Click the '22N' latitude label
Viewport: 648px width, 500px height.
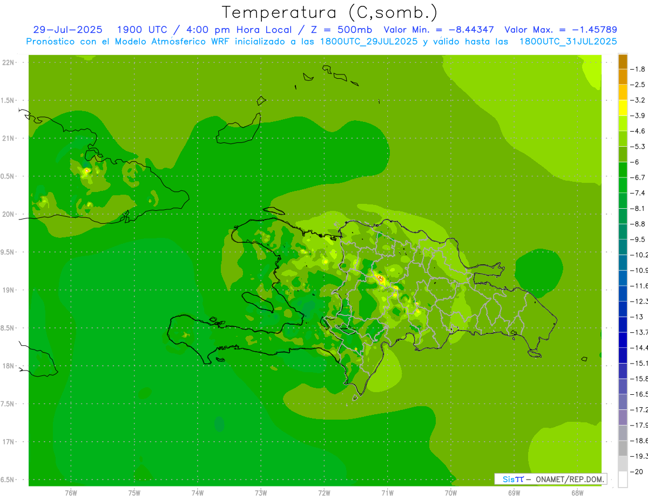[9, 63]
